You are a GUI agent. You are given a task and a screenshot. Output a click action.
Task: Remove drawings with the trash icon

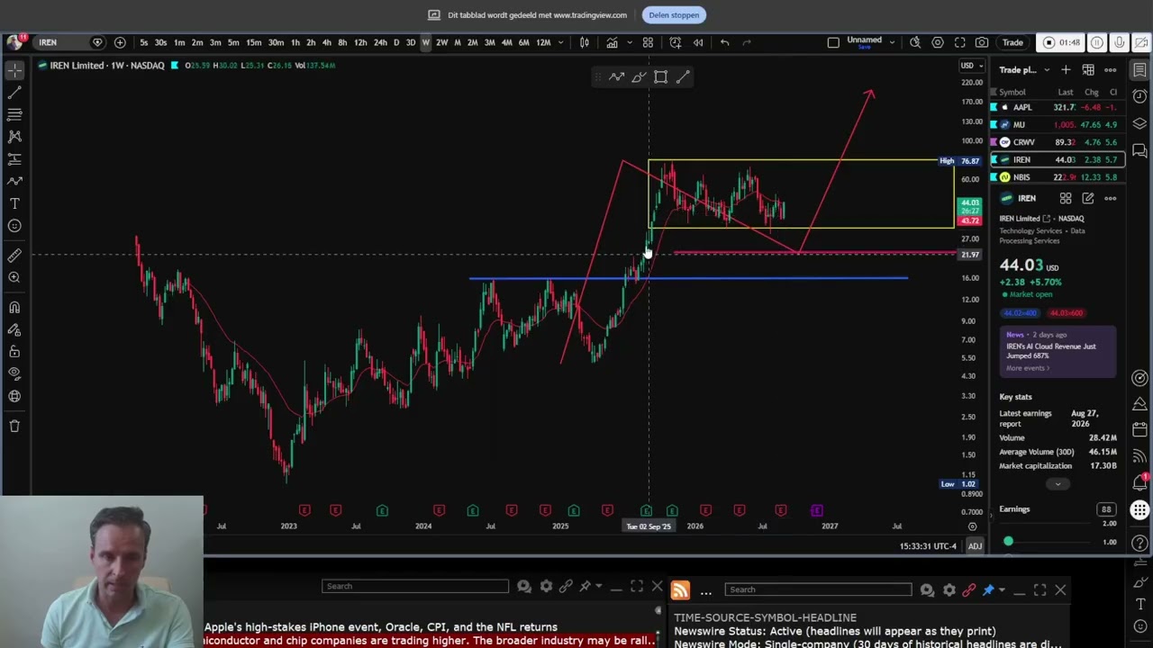(14, 426)
